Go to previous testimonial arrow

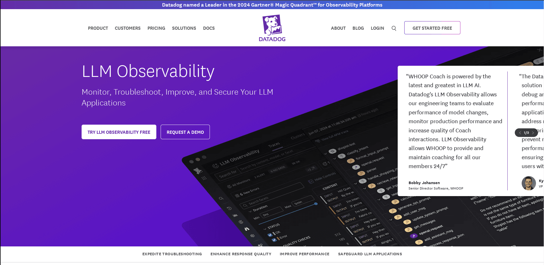tap(520, 133)
